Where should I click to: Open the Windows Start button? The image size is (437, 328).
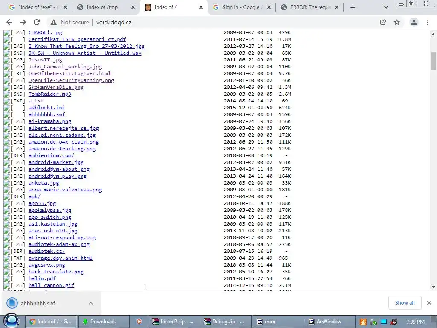click(x=12, y=321)
